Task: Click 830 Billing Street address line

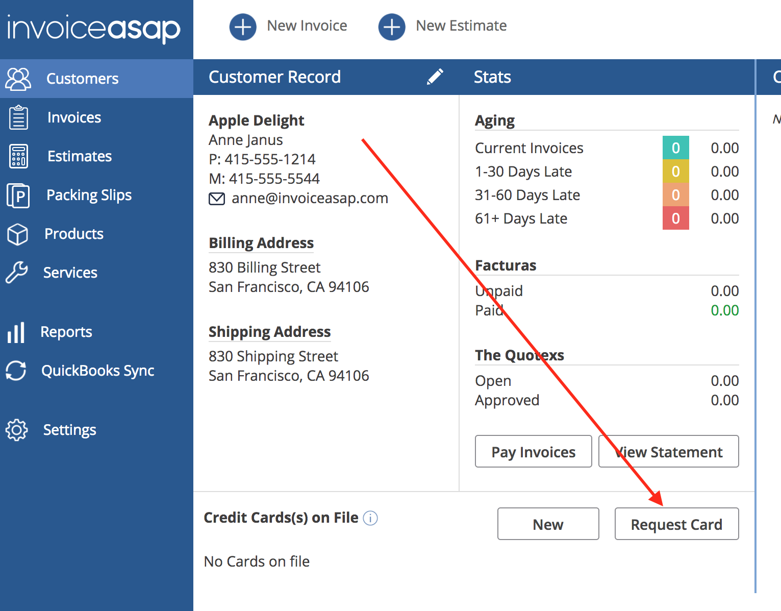Action: [265, 267]
